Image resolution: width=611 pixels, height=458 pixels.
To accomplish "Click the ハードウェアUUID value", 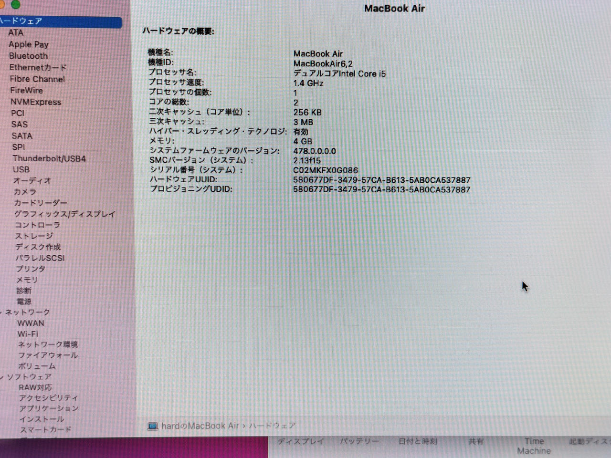I will click(x=382, y=180).
